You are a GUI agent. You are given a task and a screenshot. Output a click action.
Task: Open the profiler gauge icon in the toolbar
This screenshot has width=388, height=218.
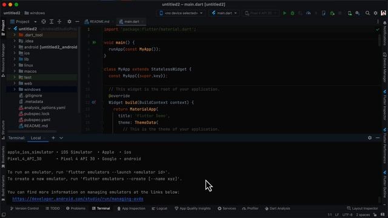pos(309,13)
